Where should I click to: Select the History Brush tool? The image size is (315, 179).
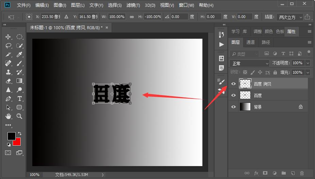tap(19, 72)
